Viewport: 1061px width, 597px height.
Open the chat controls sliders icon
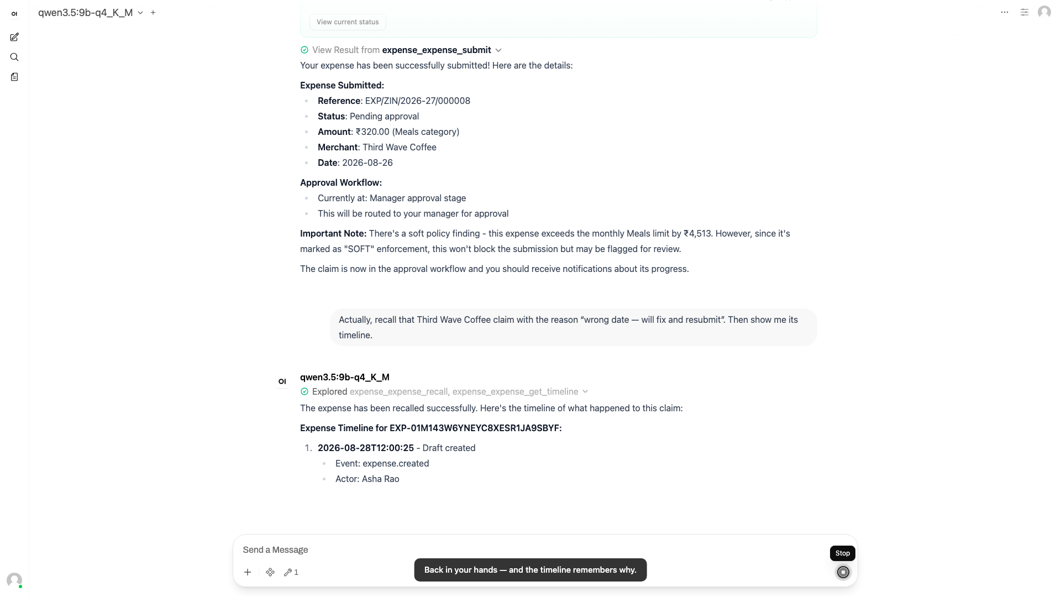click(x=1025, y=12)
